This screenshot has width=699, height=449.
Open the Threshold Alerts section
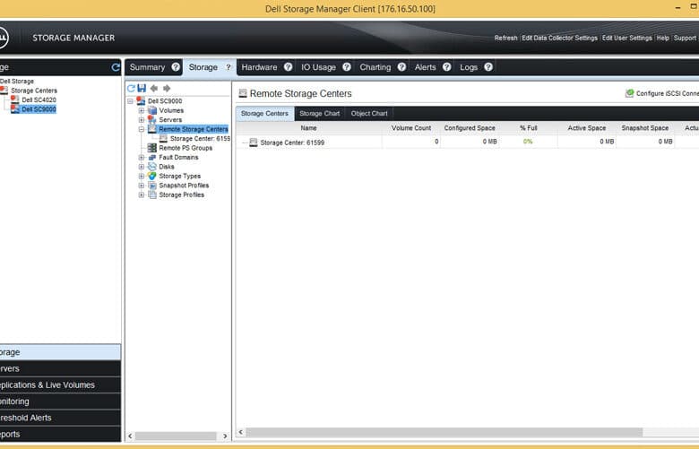click(x=60, y=418)
